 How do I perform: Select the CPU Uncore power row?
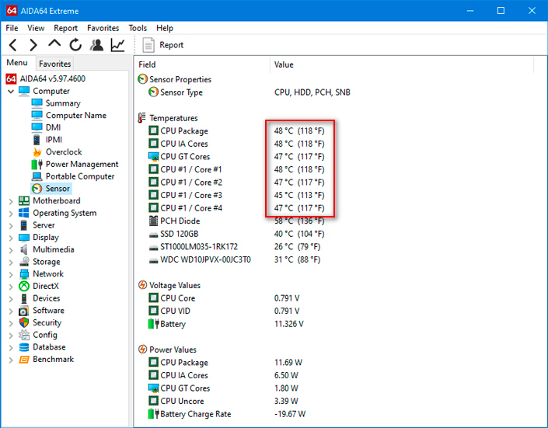tap(224, 402)
